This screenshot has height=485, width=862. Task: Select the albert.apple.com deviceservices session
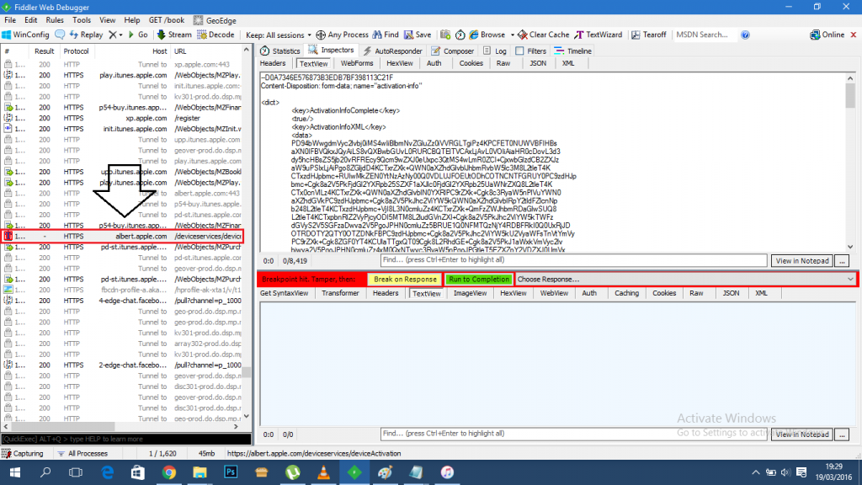click(122, 236)
